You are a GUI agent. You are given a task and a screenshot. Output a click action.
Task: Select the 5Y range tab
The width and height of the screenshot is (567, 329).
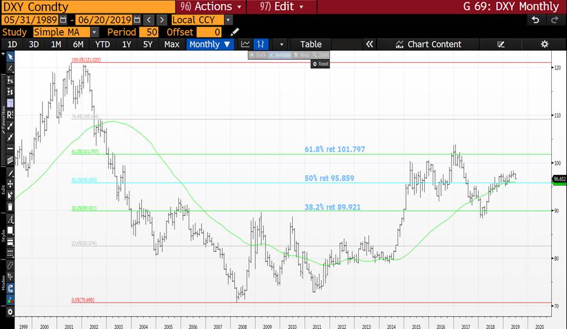(x=148, y=44)
